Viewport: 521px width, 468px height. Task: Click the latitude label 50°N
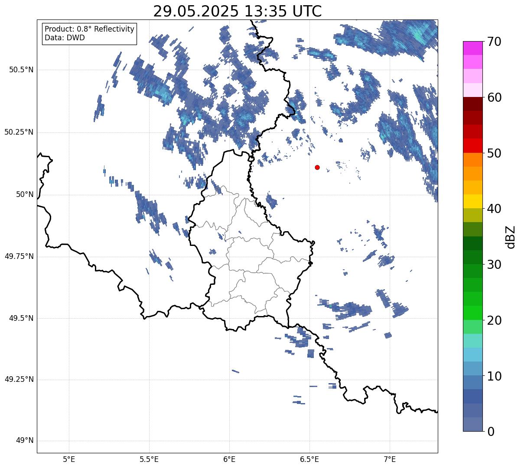pos(25,194)
